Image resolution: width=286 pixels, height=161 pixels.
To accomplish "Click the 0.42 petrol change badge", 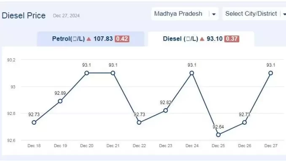I will point(122,39).
